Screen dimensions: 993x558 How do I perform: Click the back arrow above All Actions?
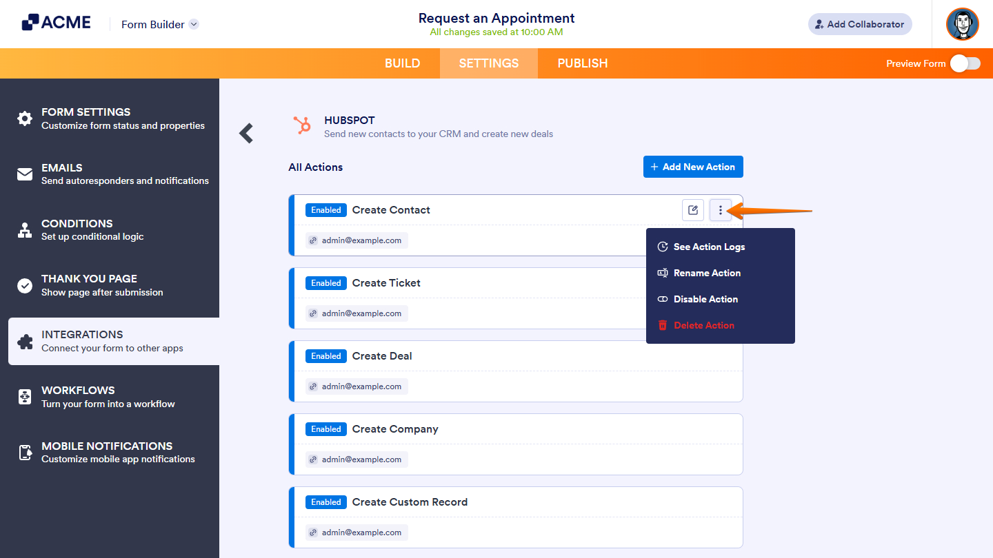point(245,133)
